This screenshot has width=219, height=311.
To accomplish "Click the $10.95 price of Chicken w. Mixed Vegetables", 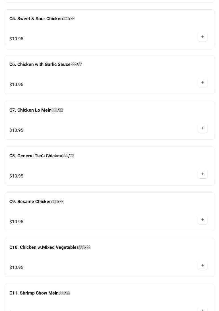I will point(16,268).
